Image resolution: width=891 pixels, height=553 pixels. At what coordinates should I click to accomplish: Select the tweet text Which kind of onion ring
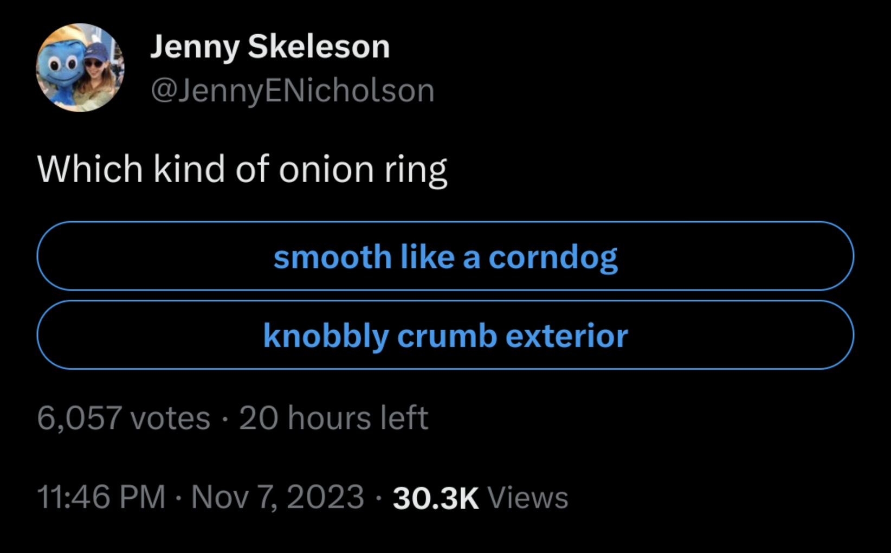242,170
